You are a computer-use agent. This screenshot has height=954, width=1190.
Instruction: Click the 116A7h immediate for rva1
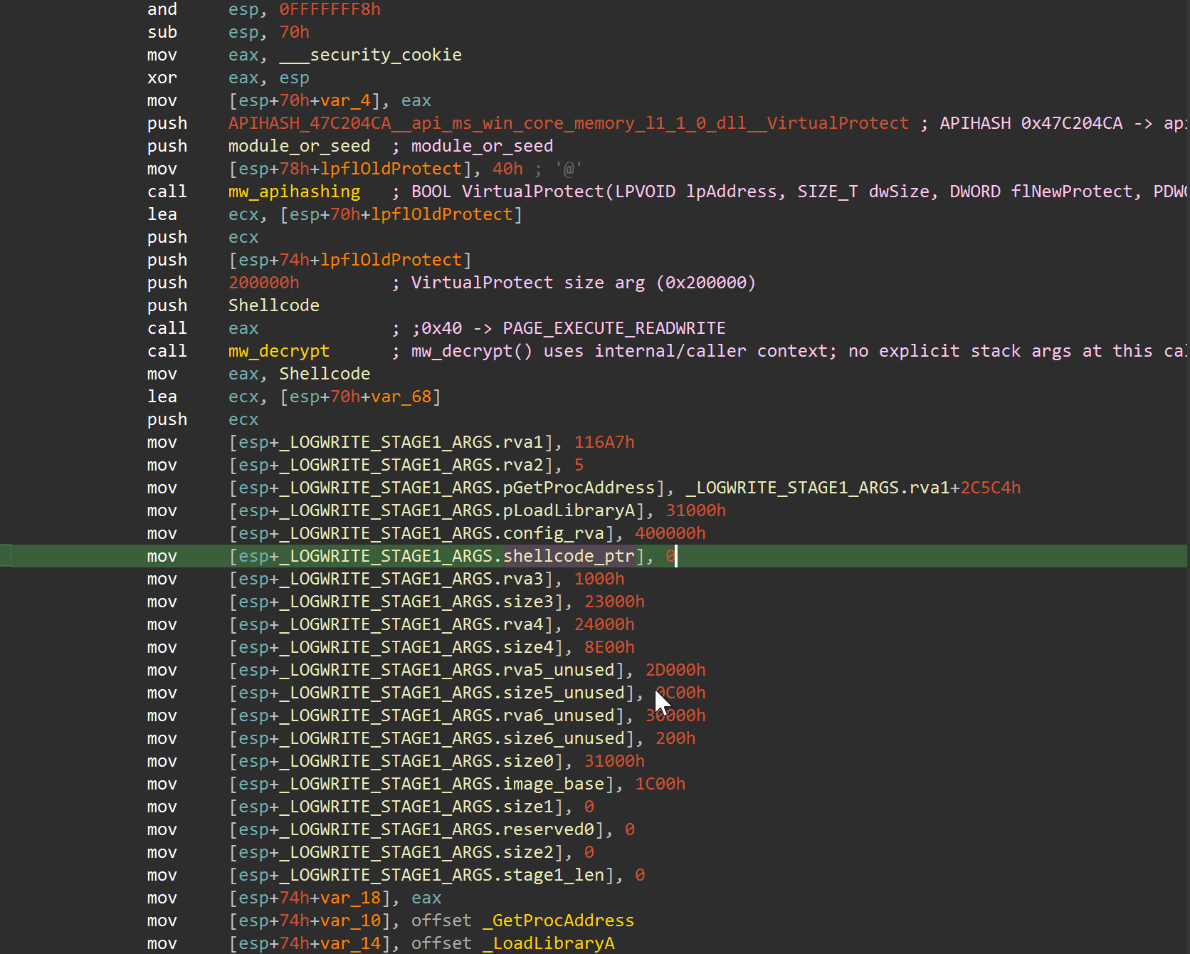tap(604, 442)
